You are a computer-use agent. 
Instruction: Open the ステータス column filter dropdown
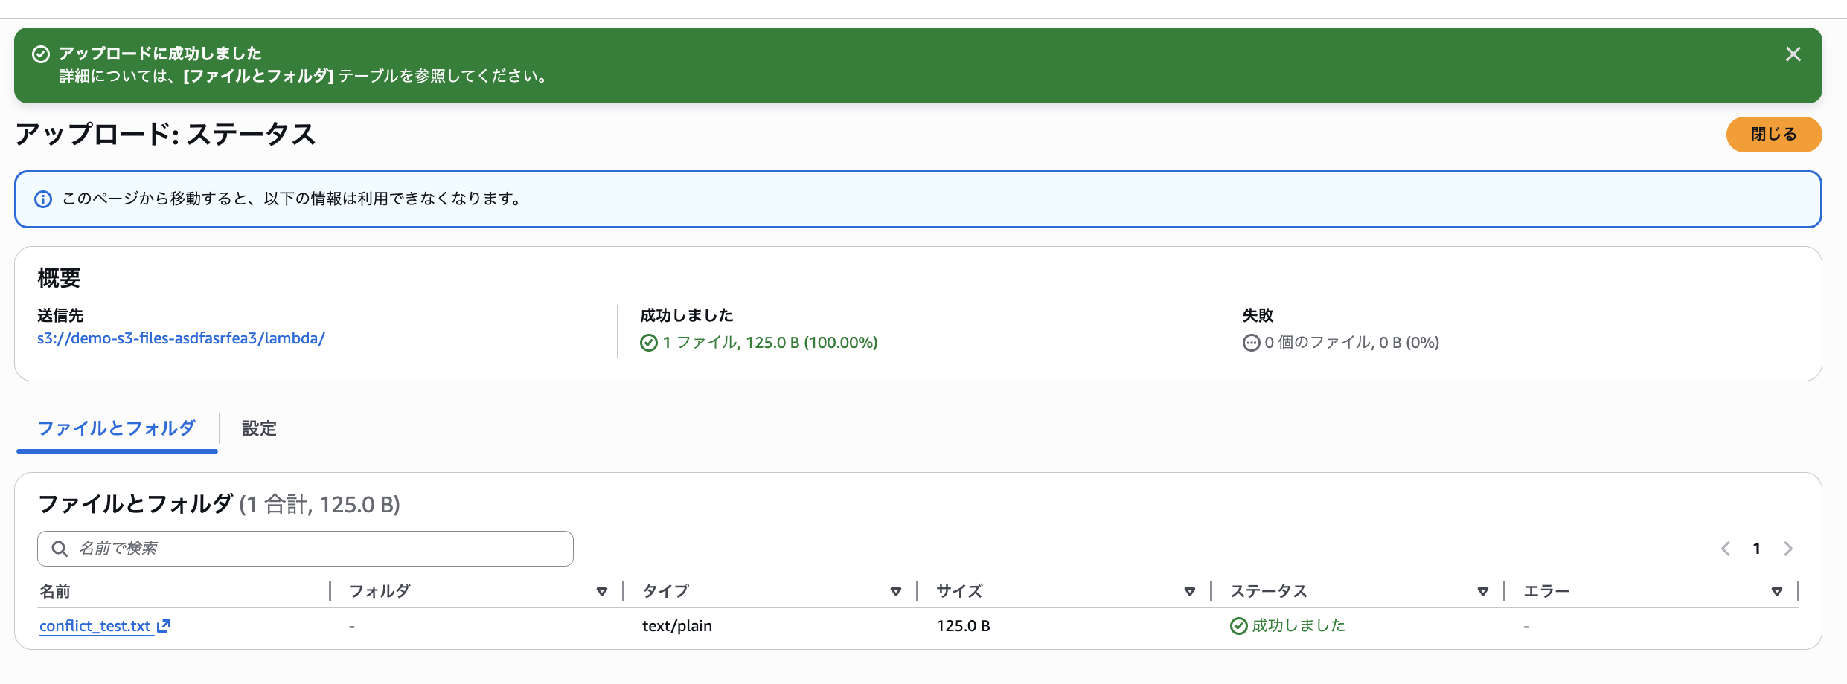1482,591
